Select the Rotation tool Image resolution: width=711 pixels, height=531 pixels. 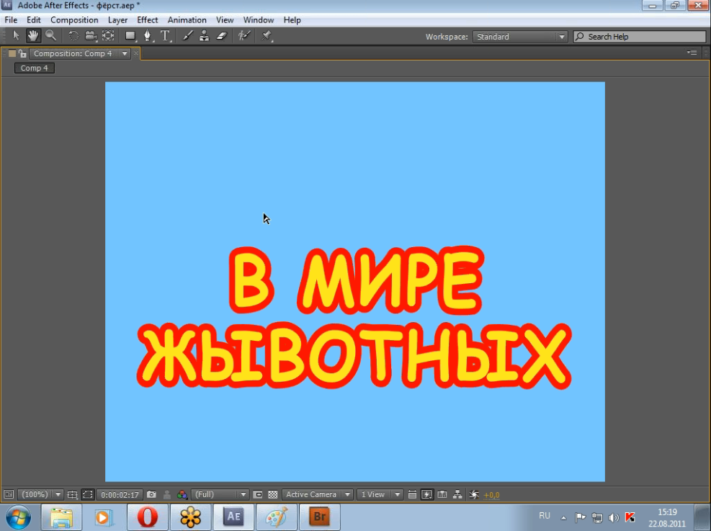coord(73,35)
